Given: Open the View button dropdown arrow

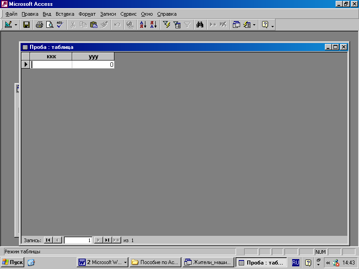Looking at the screenshot, I should tap(16, 25).
